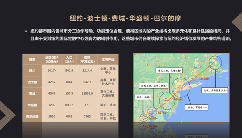The image size is (242, 138).
Task: Click the map callout box 高教、高新技术产业
Action: click(x=215, y=91)
